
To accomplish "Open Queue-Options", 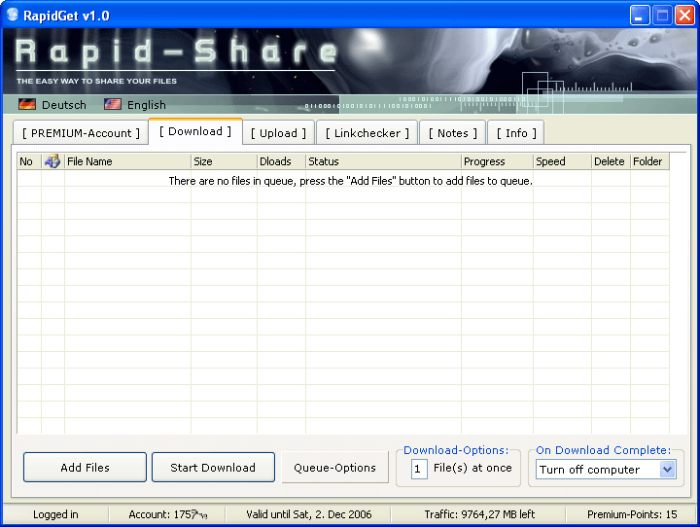I will tap(334, 468).
